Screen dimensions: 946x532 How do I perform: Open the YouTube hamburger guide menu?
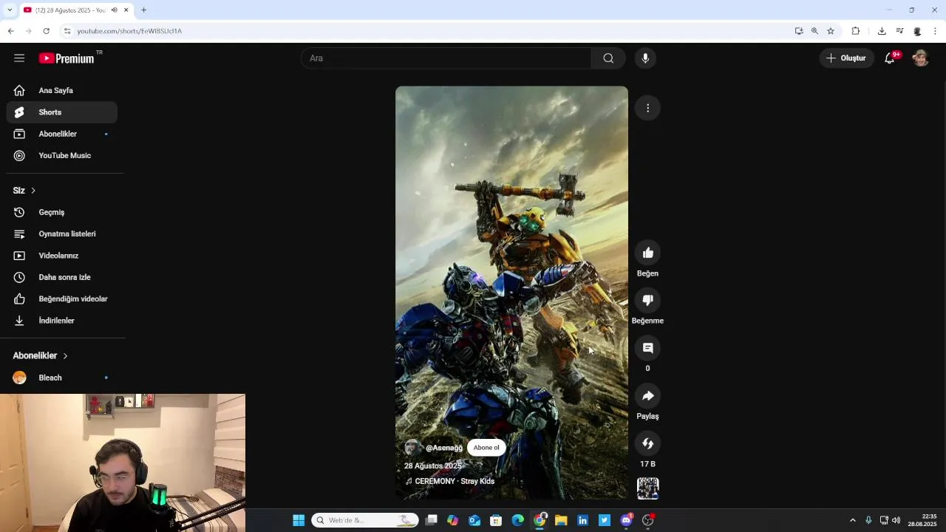(19, 58)
